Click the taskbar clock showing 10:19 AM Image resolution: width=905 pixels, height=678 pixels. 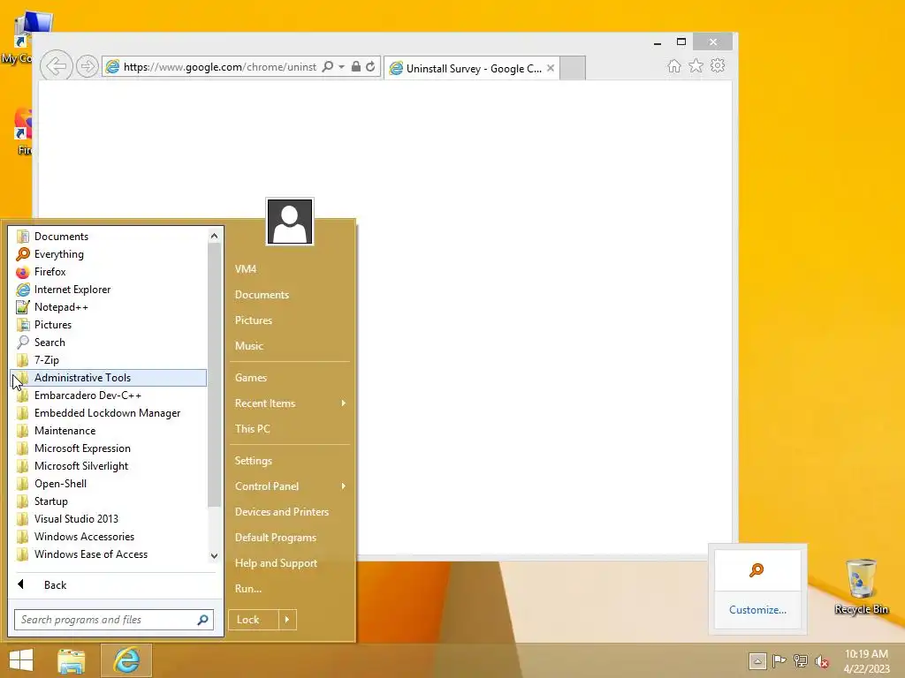tap(866, 661)
